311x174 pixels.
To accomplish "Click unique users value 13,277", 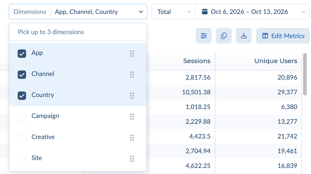I will coord(287,122).
